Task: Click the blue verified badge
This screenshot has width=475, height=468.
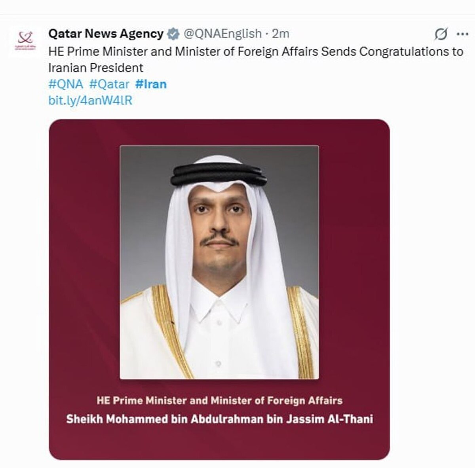Action: click(173, 34)
